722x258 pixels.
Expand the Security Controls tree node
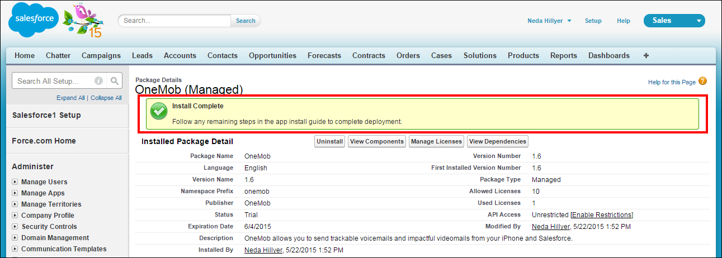pyautogui.click(x=15, y=227)
